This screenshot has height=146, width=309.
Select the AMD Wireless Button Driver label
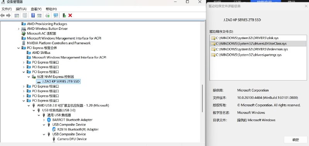(47, 29)
